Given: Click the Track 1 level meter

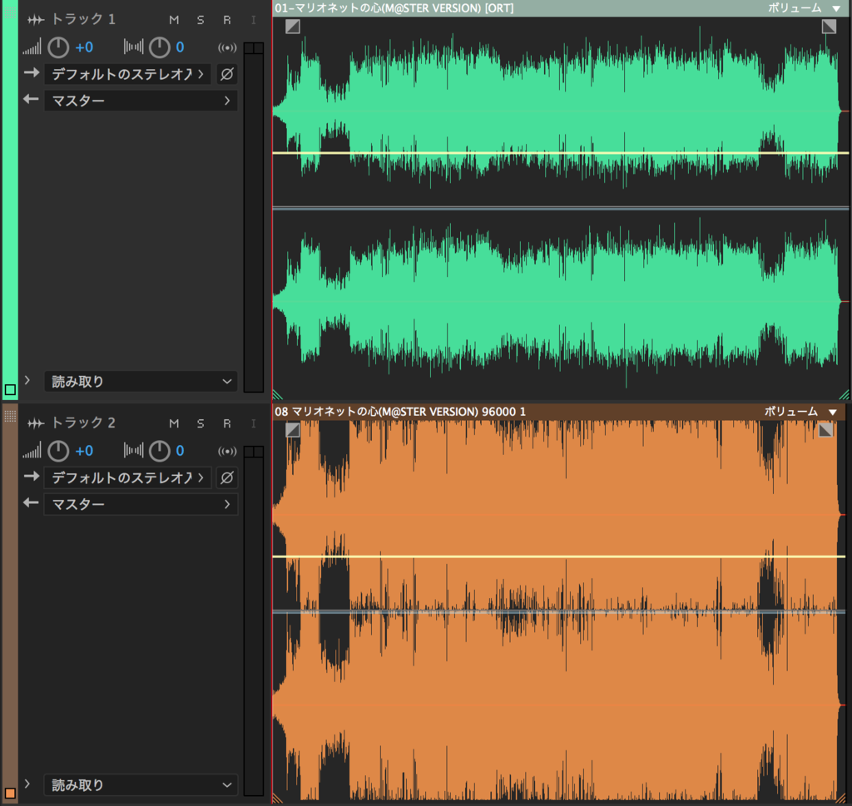Looking at the screenshot, I should (254, 217).
